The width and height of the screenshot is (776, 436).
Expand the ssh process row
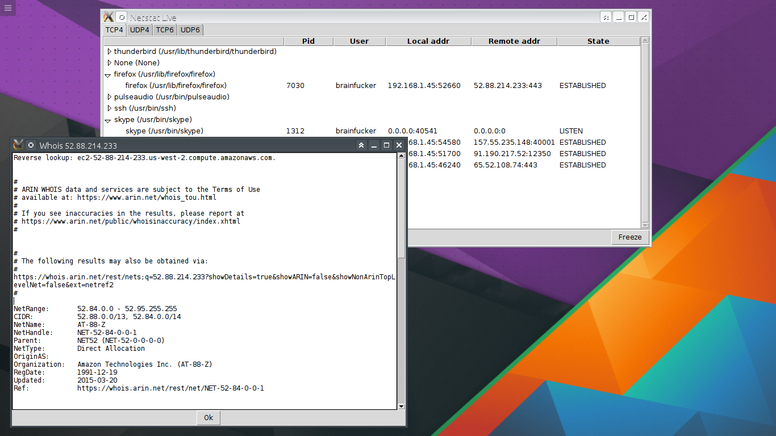[109, 108]
